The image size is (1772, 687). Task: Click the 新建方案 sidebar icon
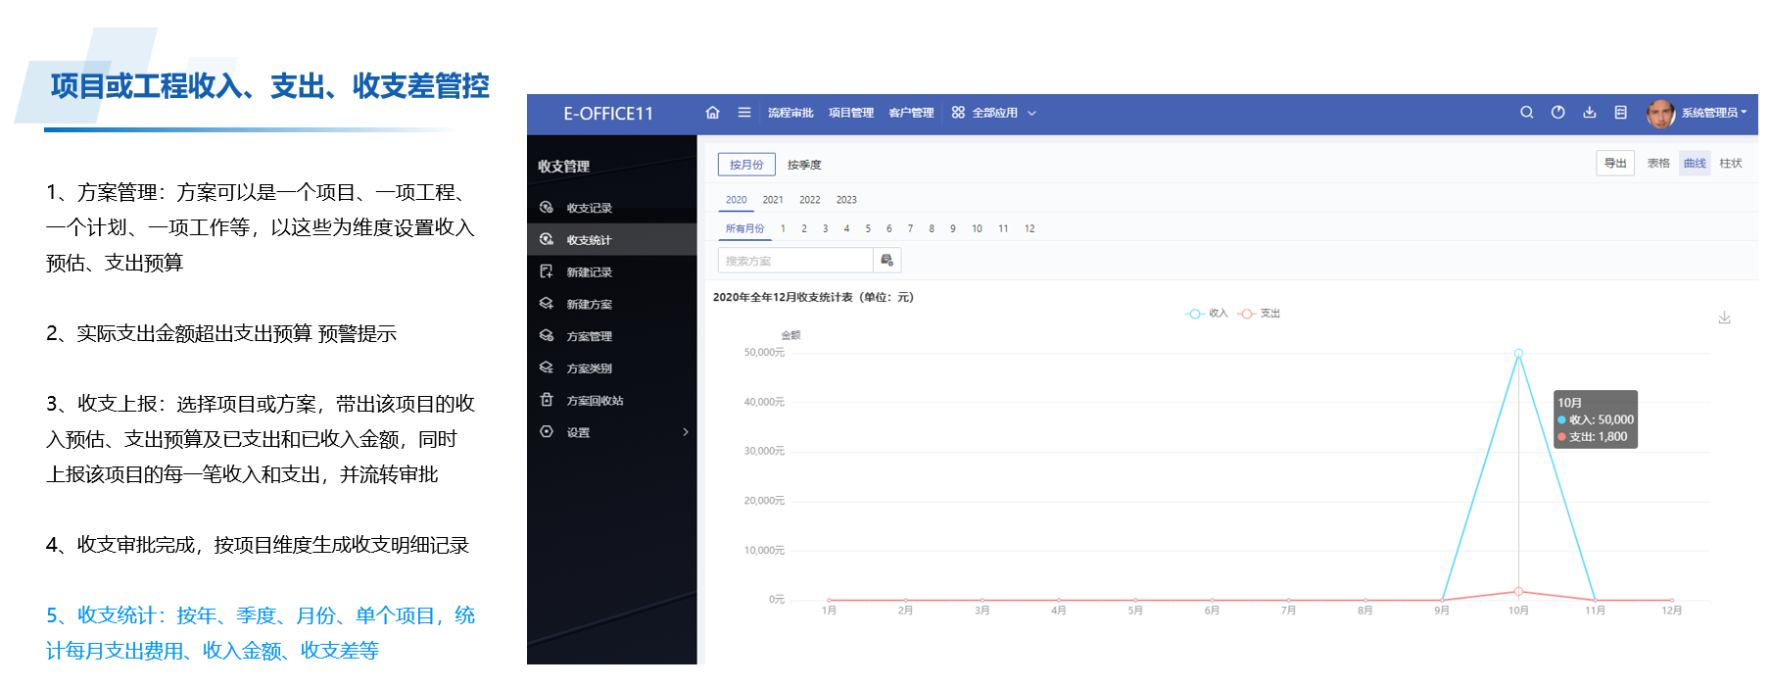[x=547, y=304]
